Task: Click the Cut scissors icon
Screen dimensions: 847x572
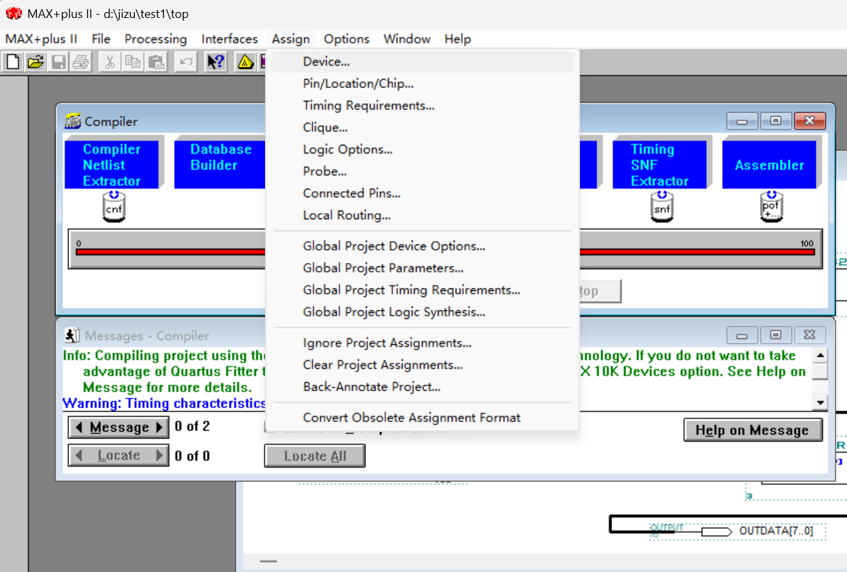Action: point(110,62)
